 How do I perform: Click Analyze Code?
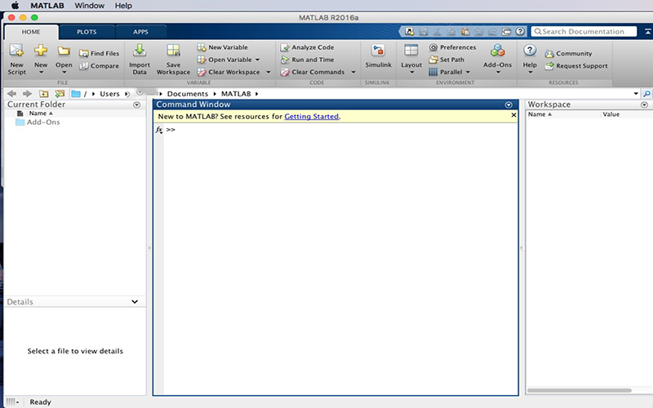(307, 47)
